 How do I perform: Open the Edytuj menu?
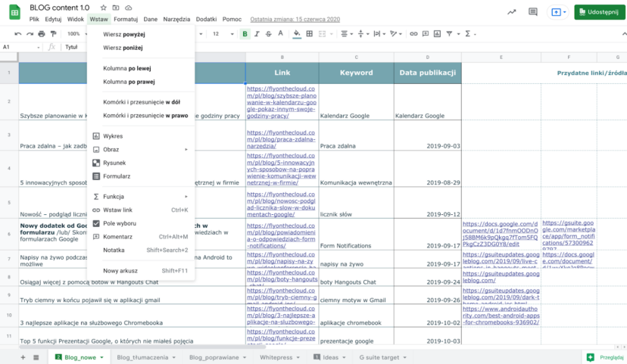coord(53,19)
